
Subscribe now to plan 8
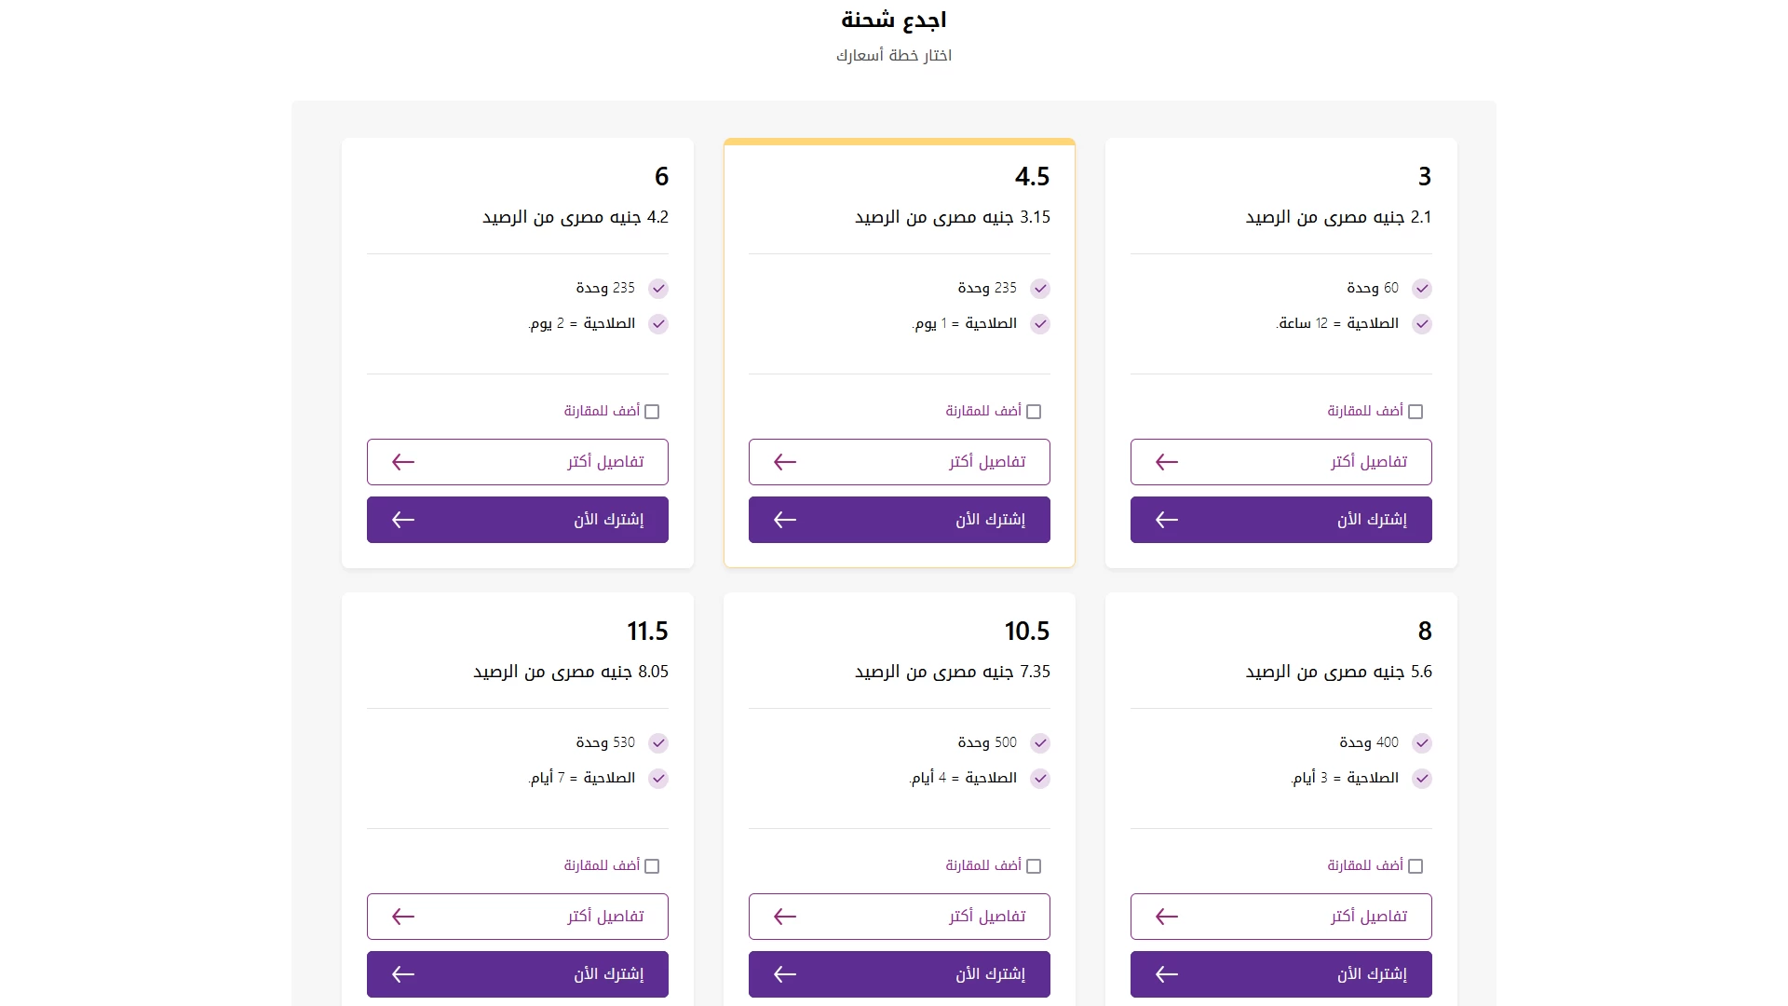point(1280,974)
